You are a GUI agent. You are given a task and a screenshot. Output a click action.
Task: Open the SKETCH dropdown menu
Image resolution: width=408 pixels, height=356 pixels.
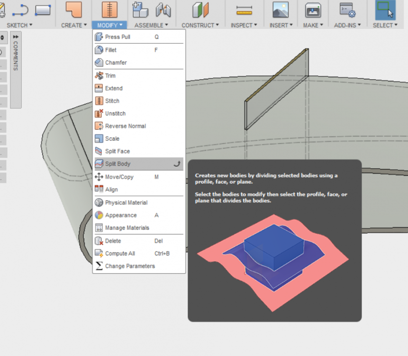coord(19,25)
